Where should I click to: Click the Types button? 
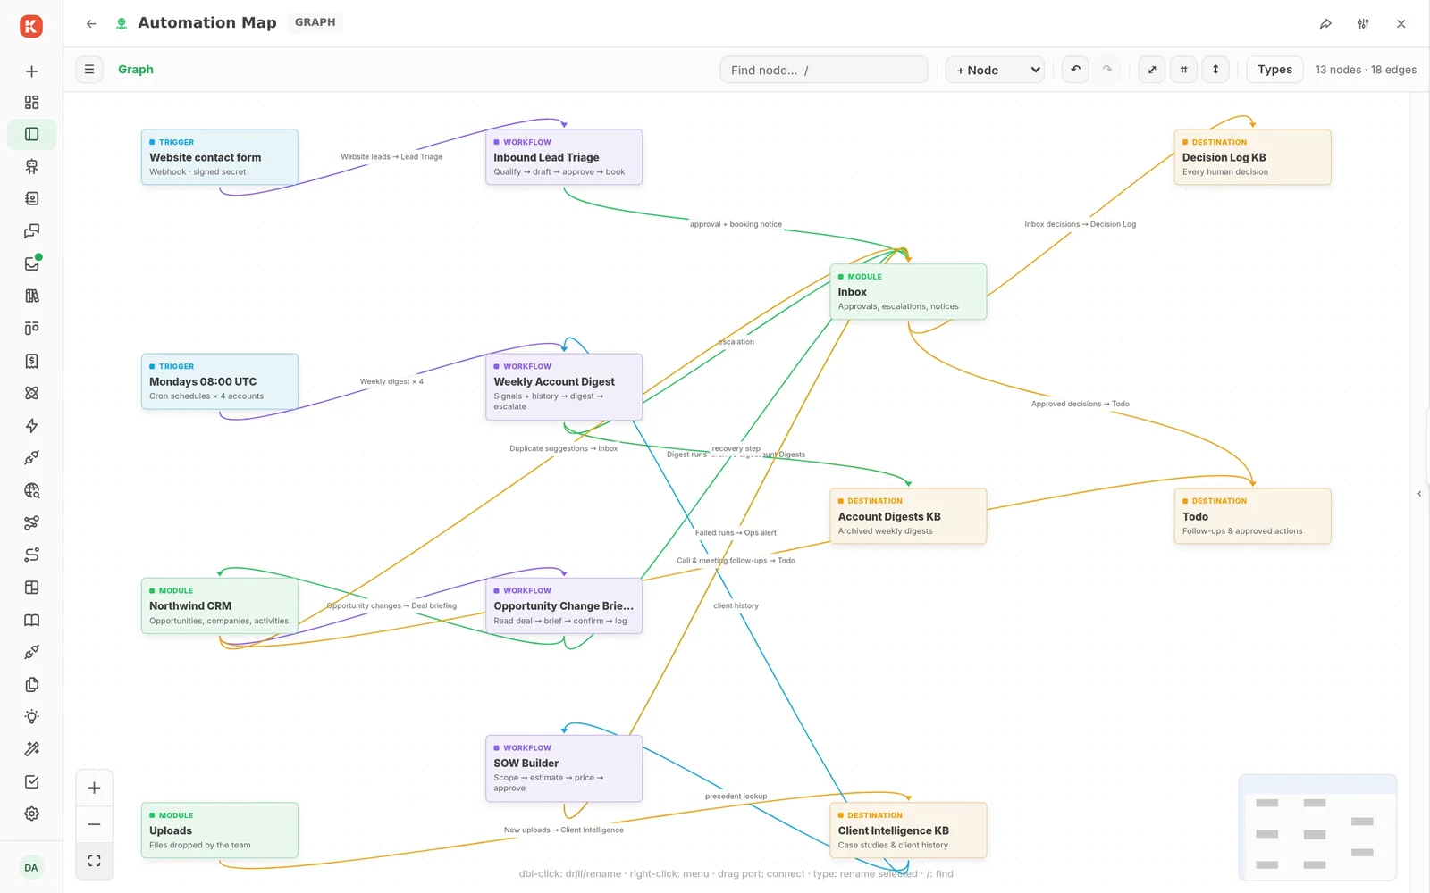pyautogui.click(x=1274, y=70)
